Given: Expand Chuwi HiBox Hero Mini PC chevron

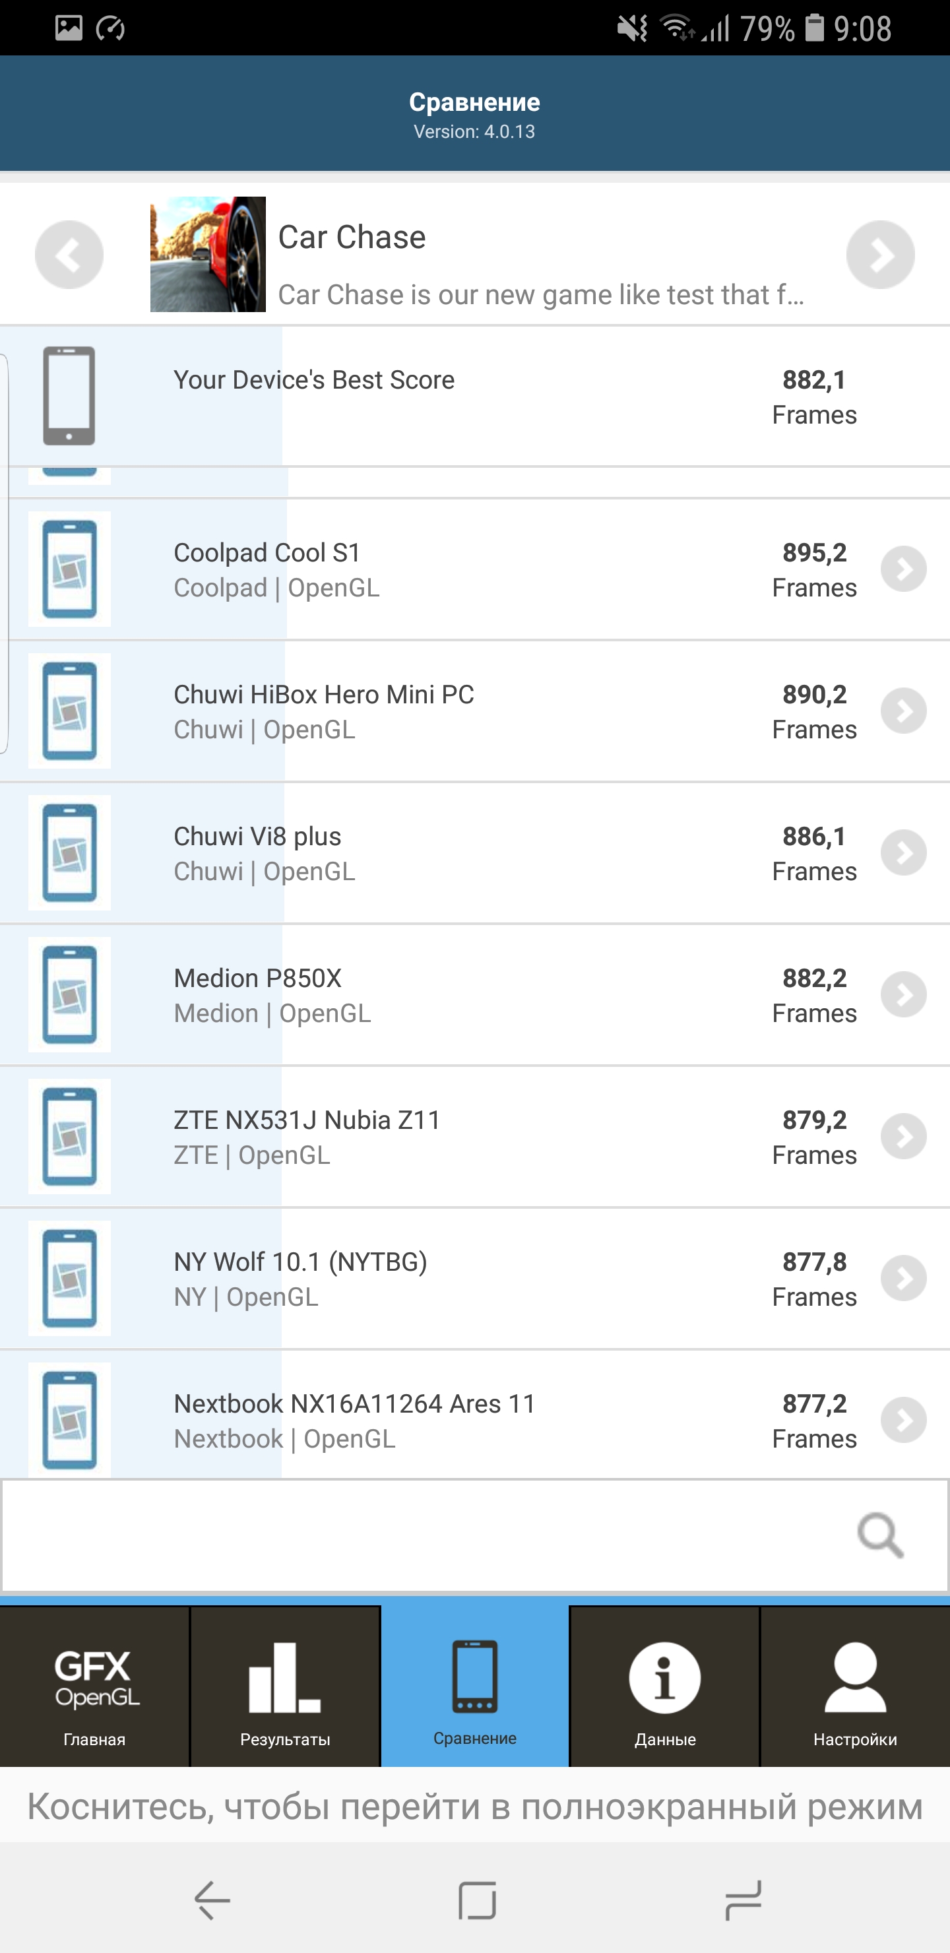Looking at the screenshot, I should point(903,711).
